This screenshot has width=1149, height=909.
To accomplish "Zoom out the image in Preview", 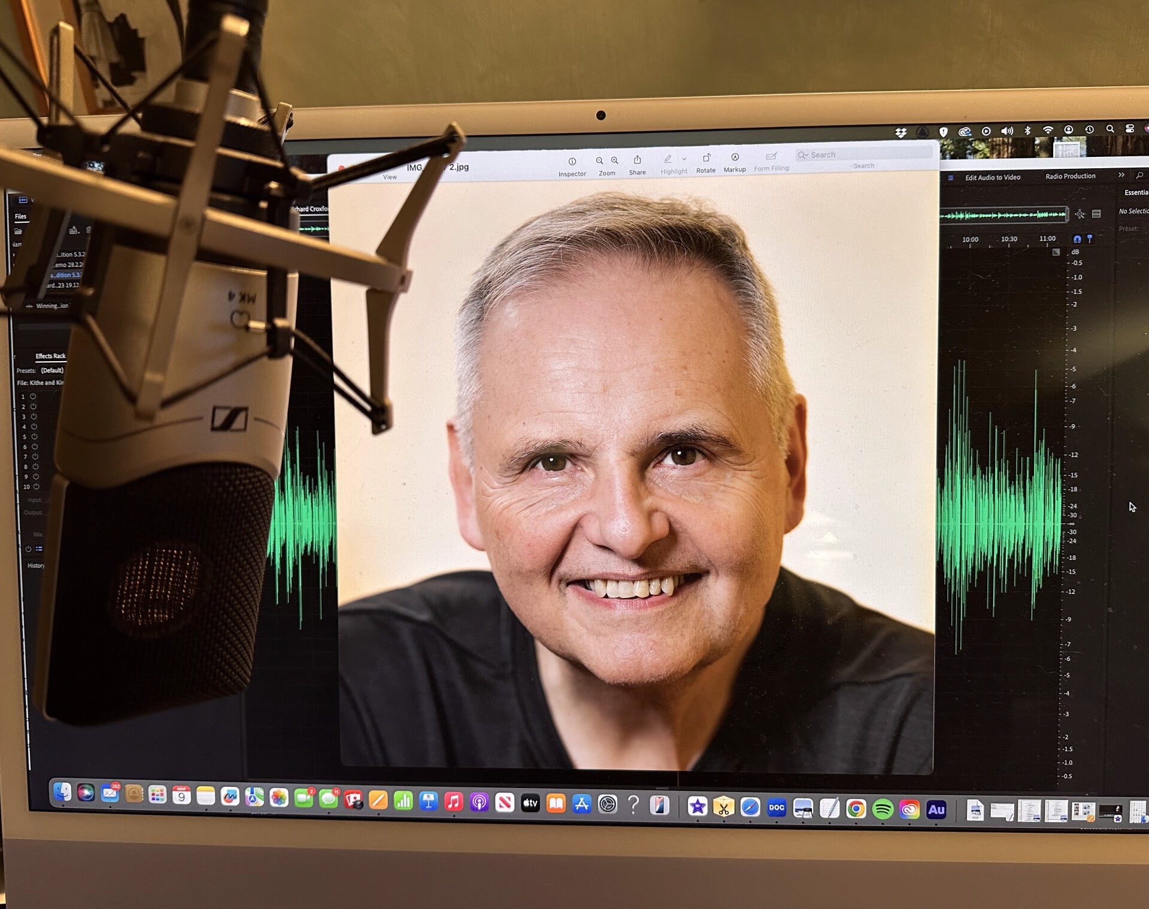I will tap(599, 160).
